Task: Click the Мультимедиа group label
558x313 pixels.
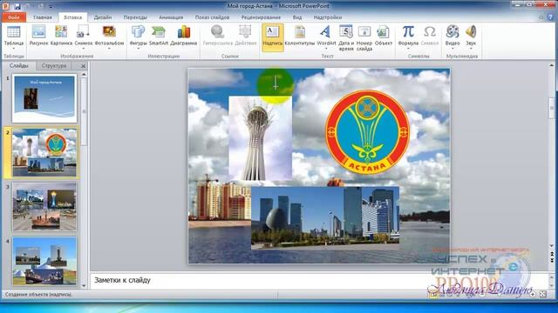Action: point(461,56)
